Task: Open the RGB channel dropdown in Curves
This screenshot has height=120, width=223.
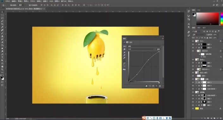Action: coord(141,49)
